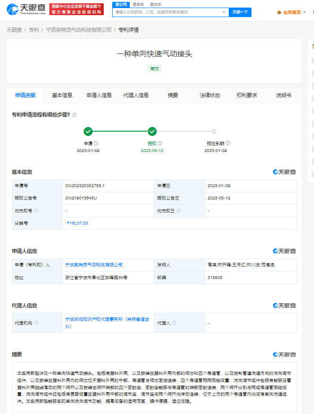This screenshot has width=314, height=414.
Task: Click the crown icon beside 会员服务
Action: (x=279, y=12)
